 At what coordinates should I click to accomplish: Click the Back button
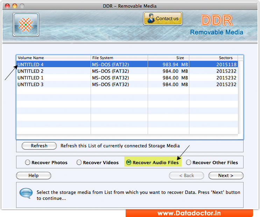187,175
